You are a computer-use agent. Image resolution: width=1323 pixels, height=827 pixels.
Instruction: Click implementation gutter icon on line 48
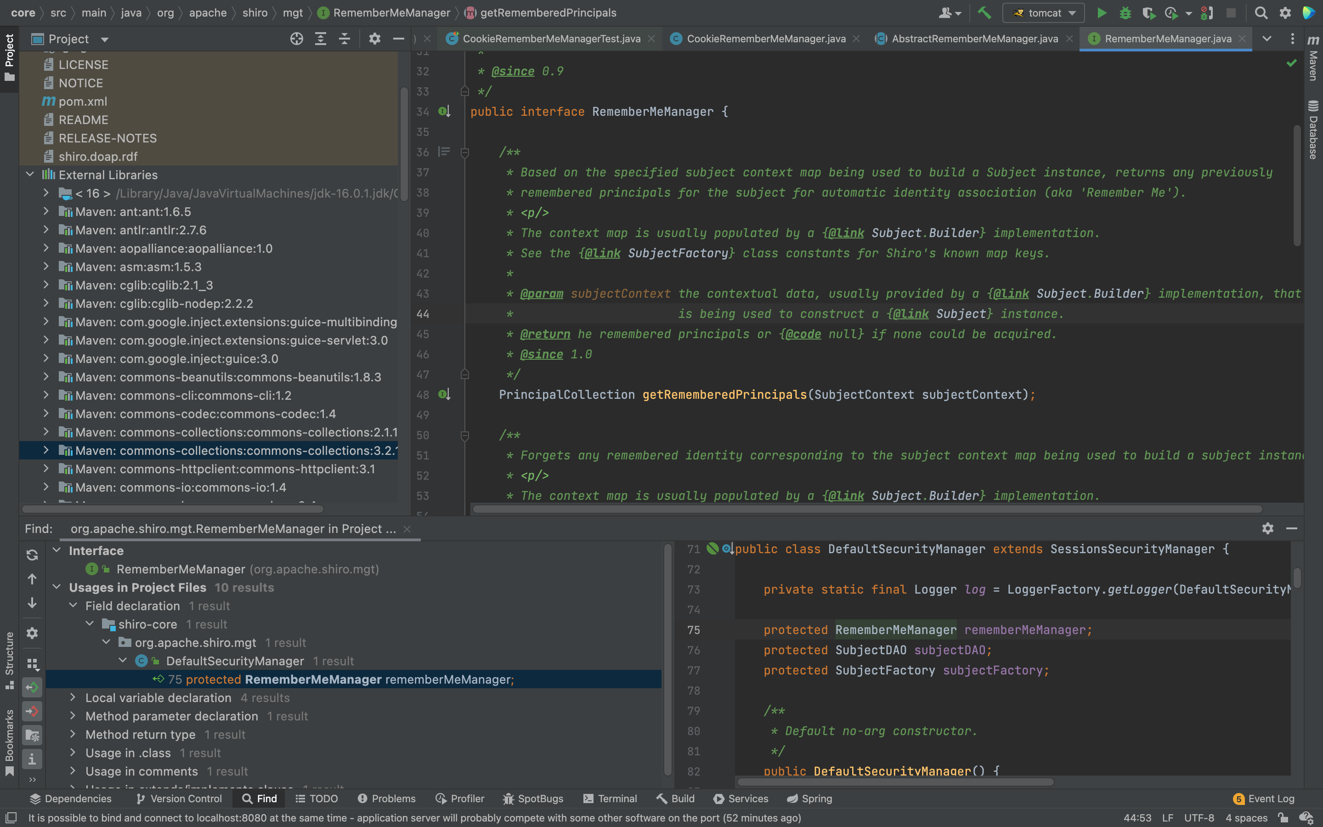(x=444, y=394)
